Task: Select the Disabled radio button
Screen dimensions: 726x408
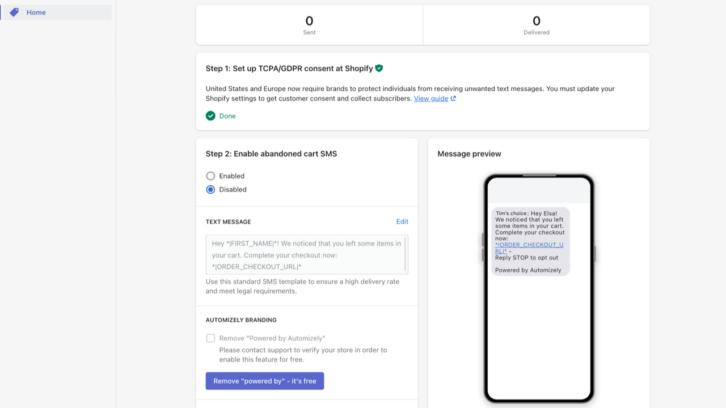Action: point(210,189)
